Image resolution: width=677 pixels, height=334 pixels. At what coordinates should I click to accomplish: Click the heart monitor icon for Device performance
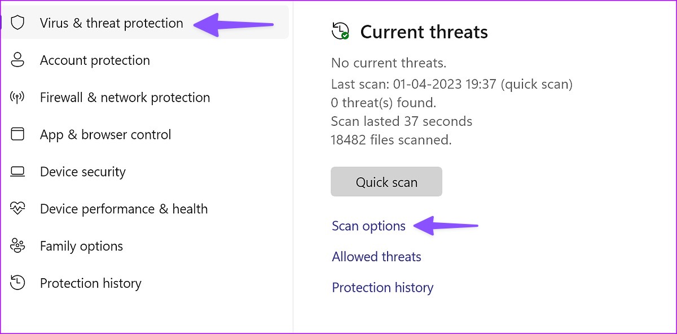pos(18,209)
